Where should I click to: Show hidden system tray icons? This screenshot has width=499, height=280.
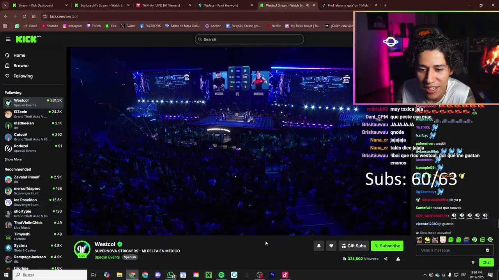click(x=425, y=275)
